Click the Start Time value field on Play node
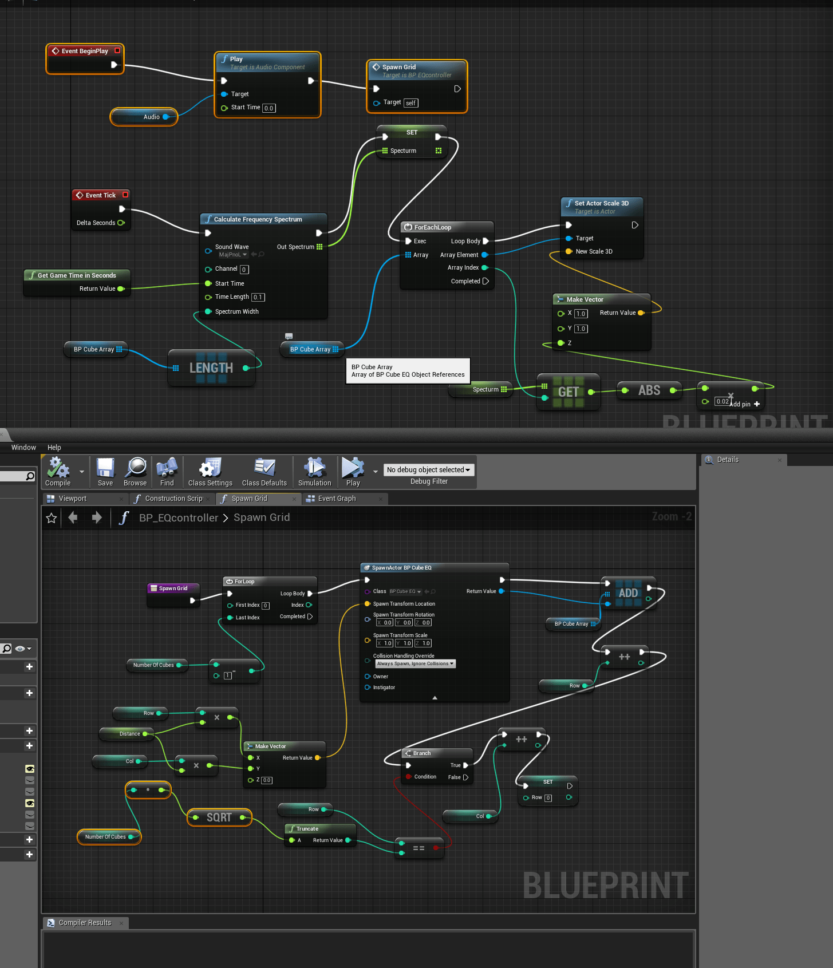 pos(269,108)
